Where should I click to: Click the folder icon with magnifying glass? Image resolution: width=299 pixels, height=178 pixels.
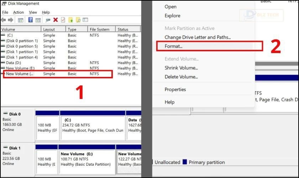(78, 20)
